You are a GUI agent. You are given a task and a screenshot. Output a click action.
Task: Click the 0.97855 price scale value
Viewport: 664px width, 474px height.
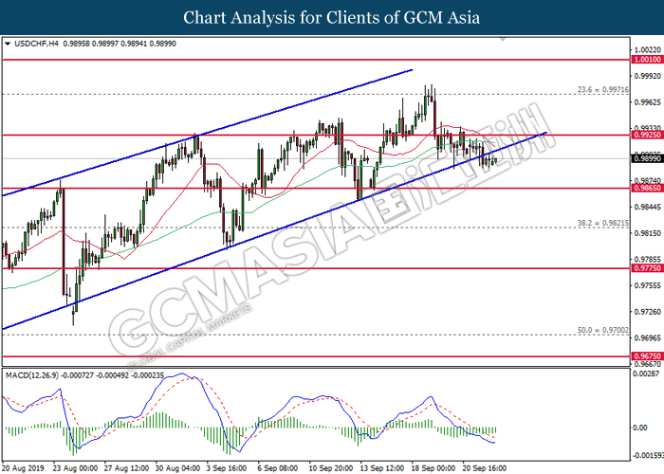[x=648, y=260]
